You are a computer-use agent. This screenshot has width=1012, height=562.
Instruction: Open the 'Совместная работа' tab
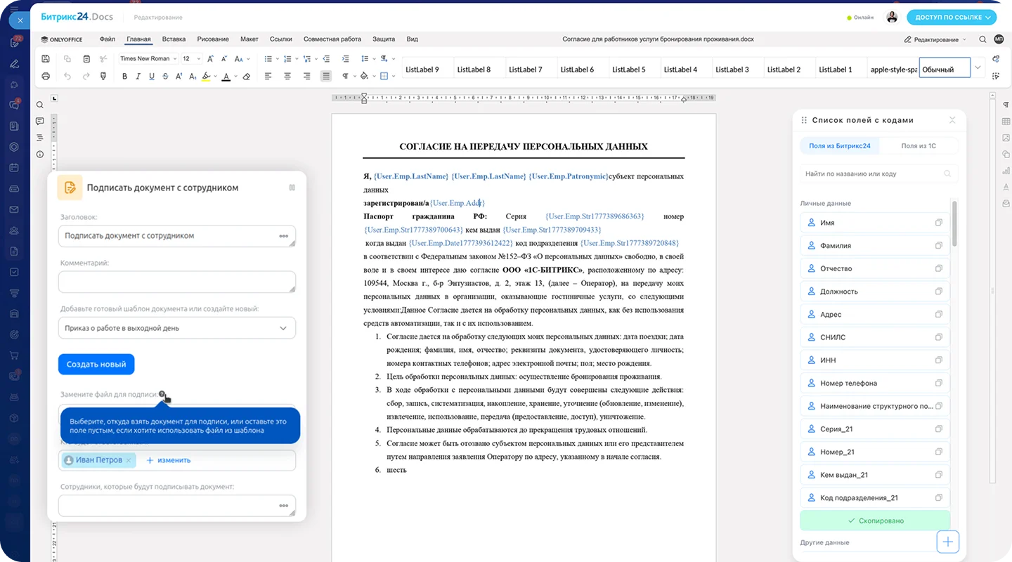pos(332,39)
